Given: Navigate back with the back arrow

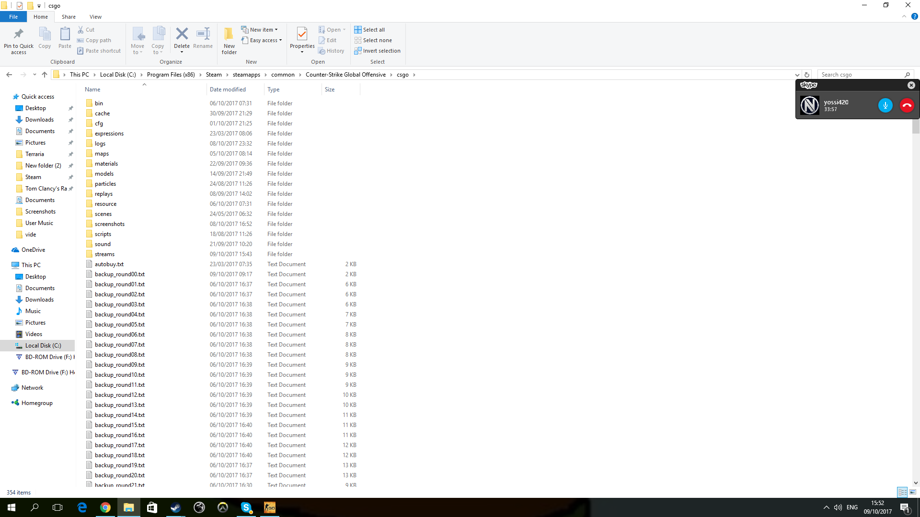Looking at the screenshot, I should point(9,75).
